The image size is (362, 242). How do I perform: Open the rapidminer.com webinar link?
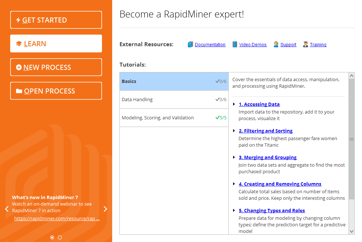pos(56,219)
